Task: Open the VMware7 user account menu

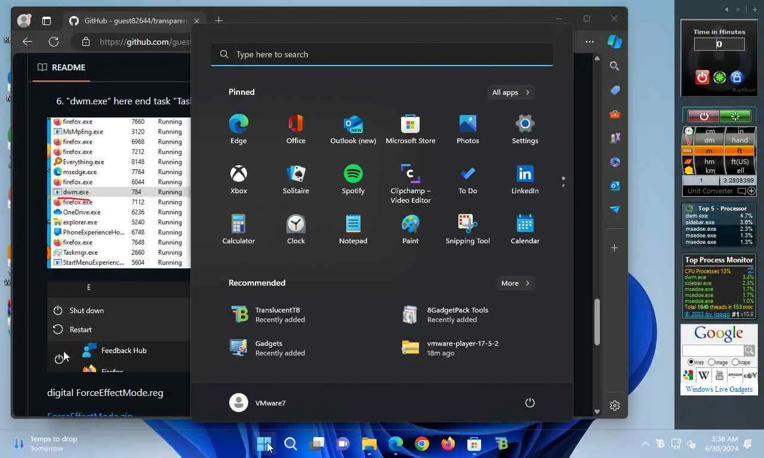Action: pos(258,403)
